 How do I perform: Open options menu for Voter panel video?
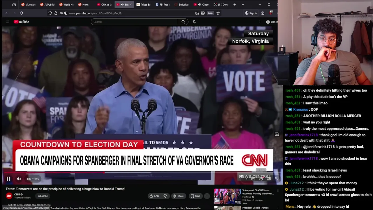tap(278, 191)
